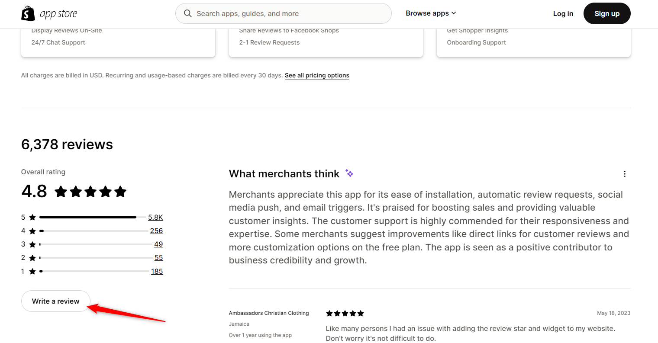The width and height of the screenshot is (658, 343).
Task: Click the purple sparkle AI summary icon
Action: [349, 173]
